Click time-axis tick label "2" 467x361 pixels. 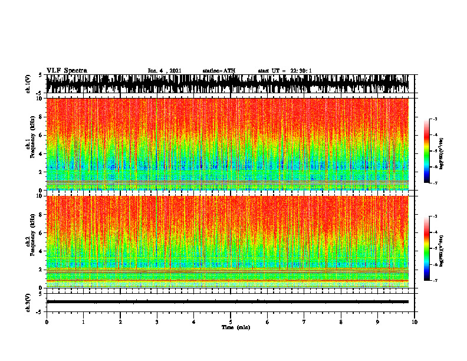120,322
